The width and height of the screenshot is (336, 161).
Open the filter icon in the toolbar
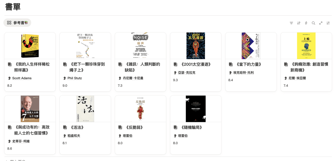coord(291,23)
